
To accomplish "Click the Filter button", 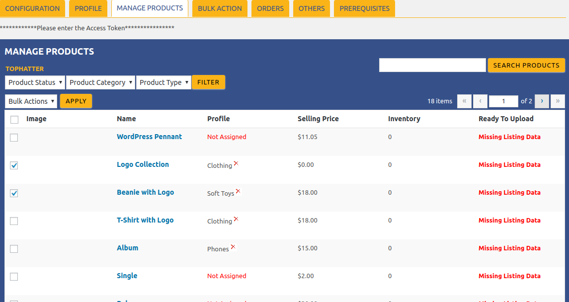I will coord(208,82).
